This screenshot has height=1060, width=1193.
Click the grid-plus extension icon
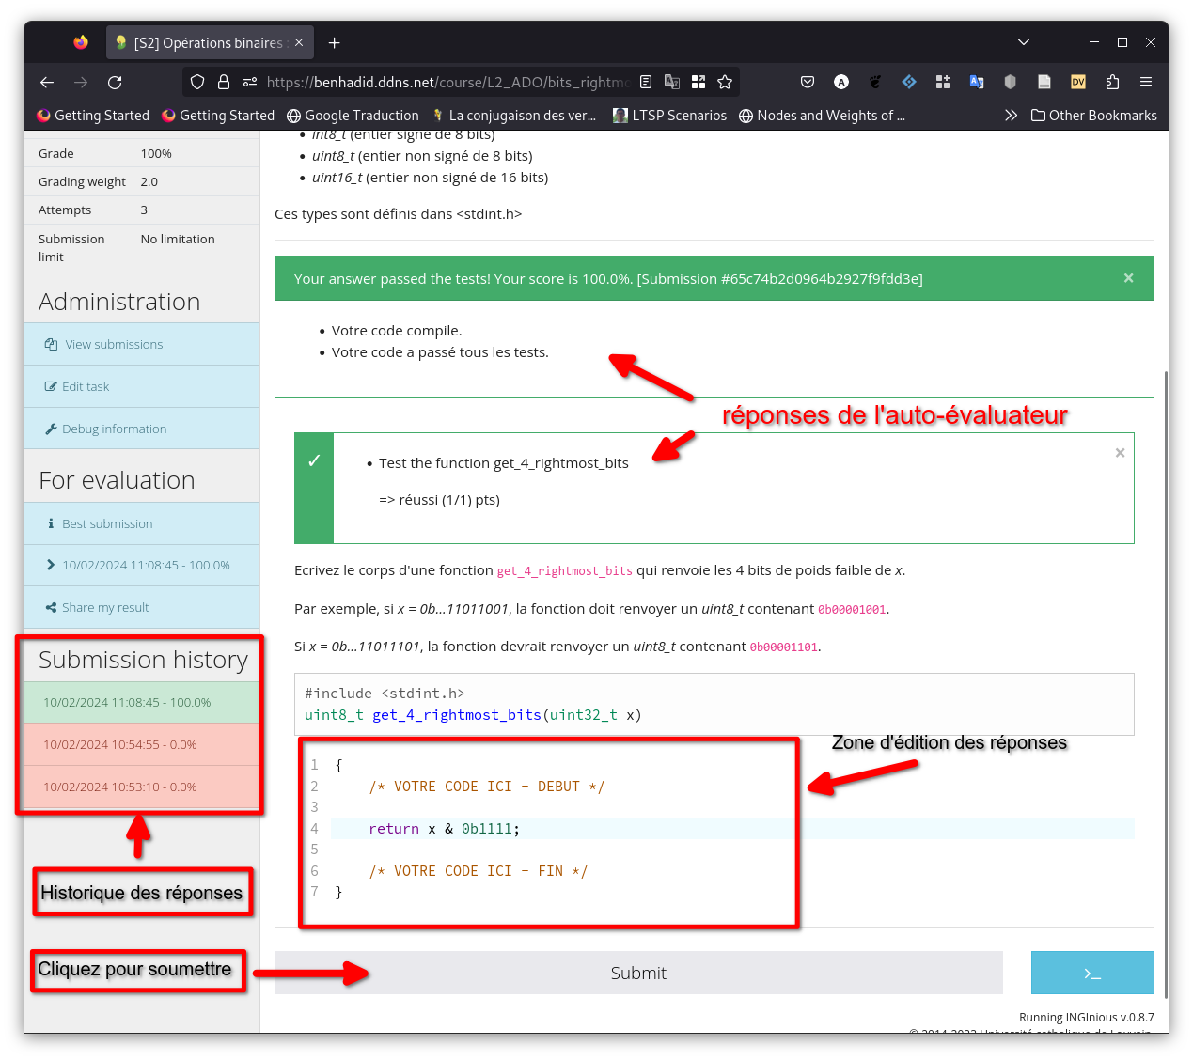click(x=943, y=83)
